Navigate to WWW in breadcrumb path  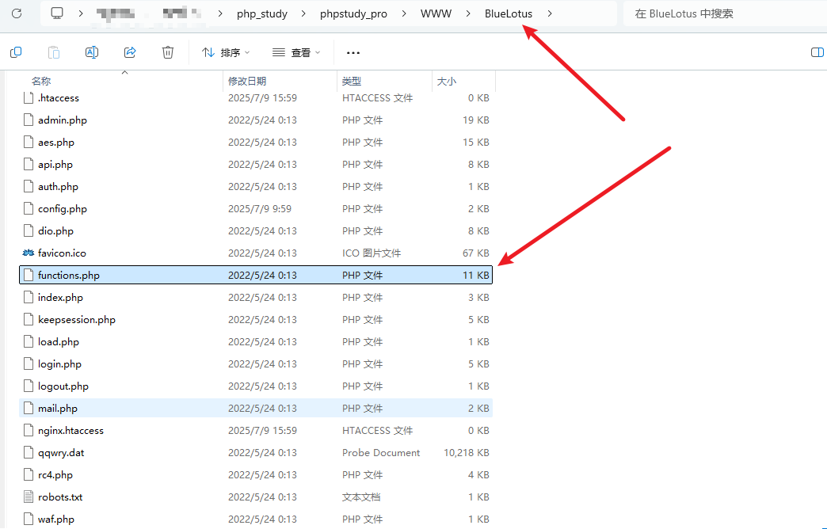436,13
